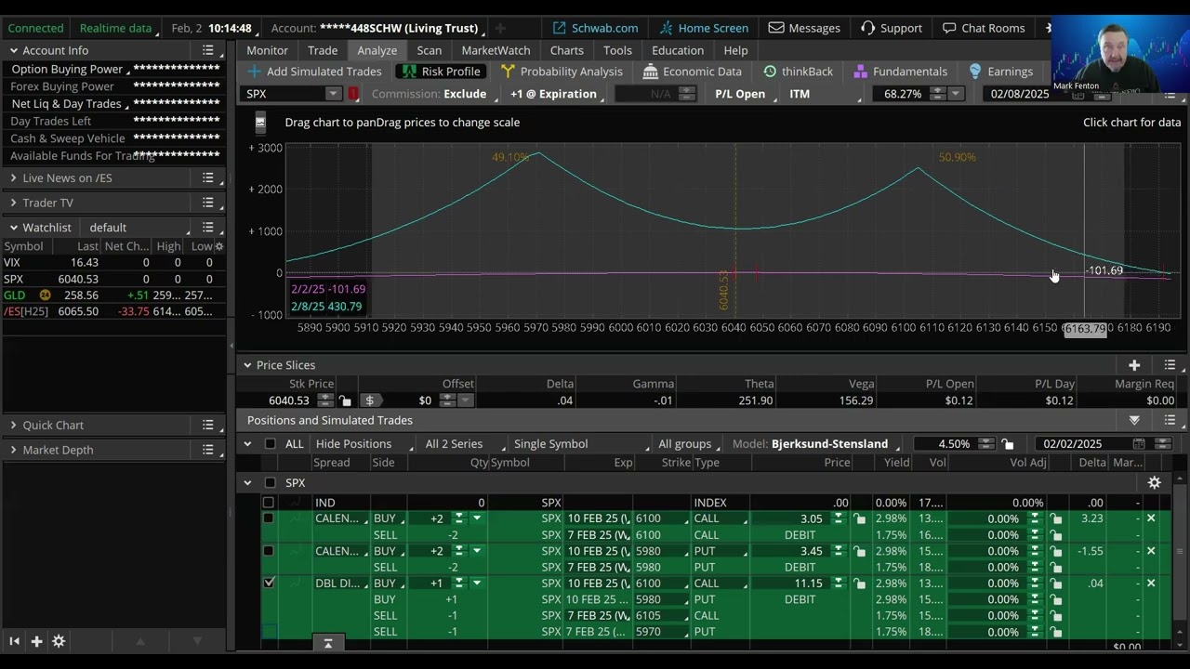Switch to the Monitor tab

pyautogui.click(x=267, y=50)
